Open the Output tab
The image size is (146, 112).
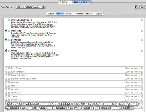(51, 14)
